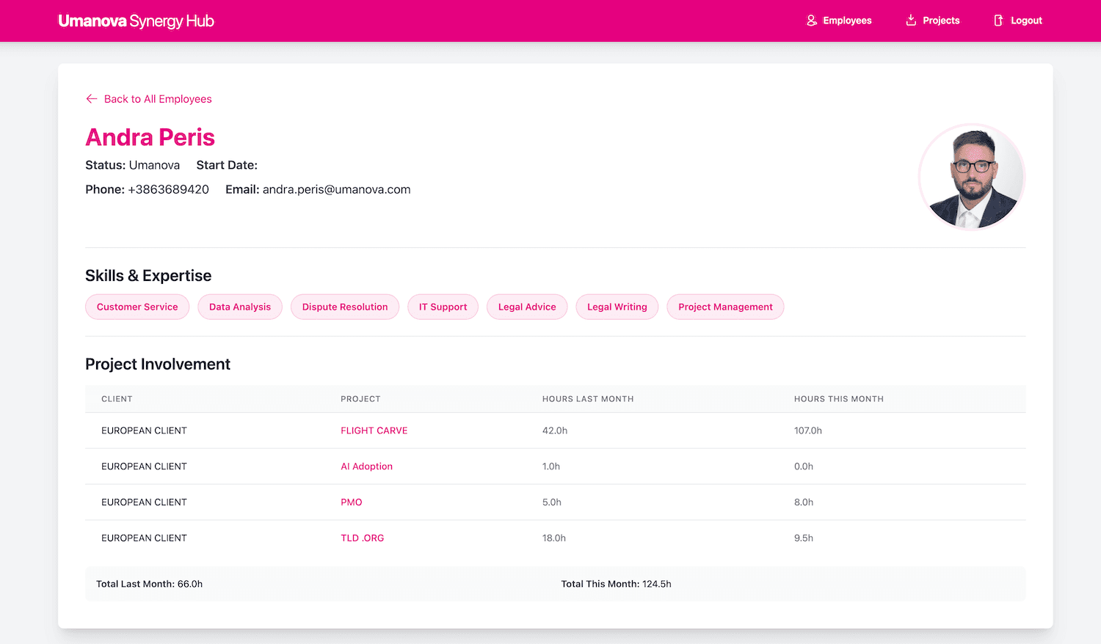1101x644 pixels.
Task: Open the FLIGHT CARVE project link
Action: point(374,431)
